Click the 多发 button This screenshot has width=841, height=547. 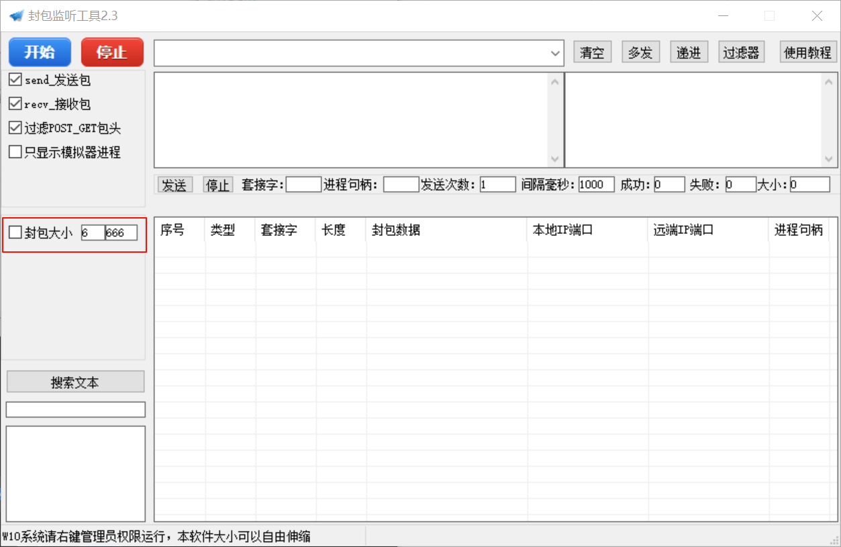(640, 52)
